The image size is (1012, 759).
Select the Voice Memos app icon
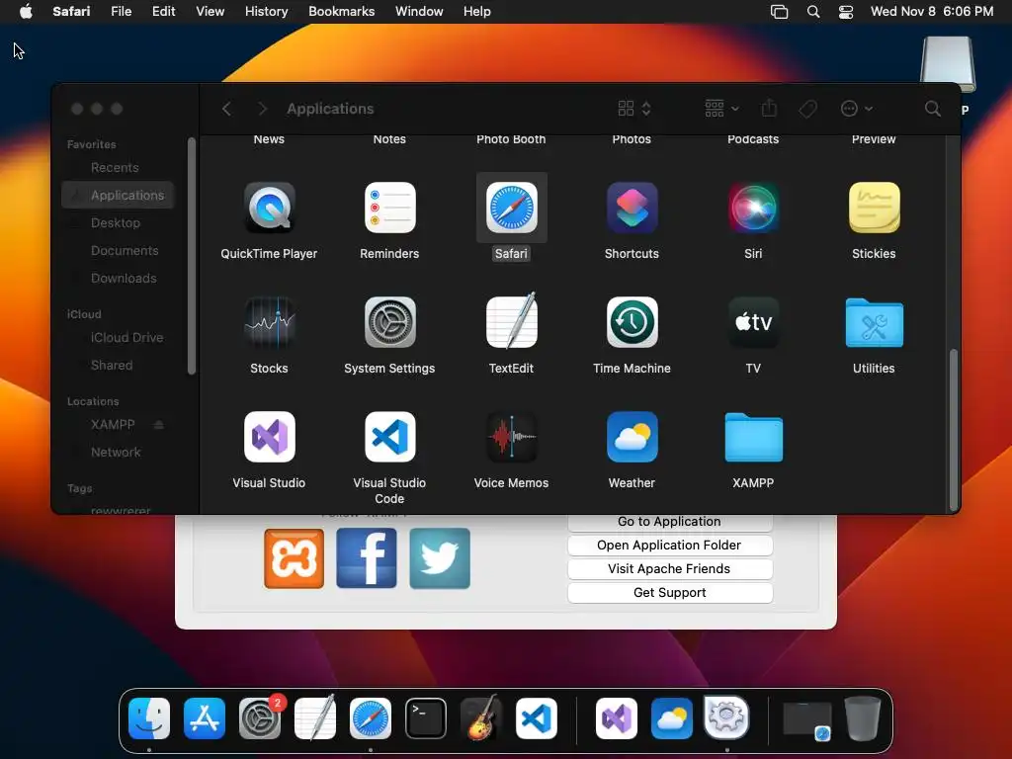click(x=511, y=437)
